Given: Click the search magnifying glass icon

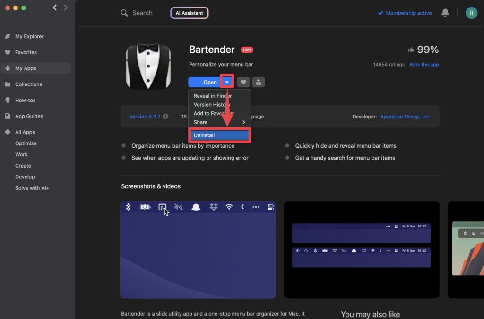Looking at the screenshot, I should coord(124,13).
